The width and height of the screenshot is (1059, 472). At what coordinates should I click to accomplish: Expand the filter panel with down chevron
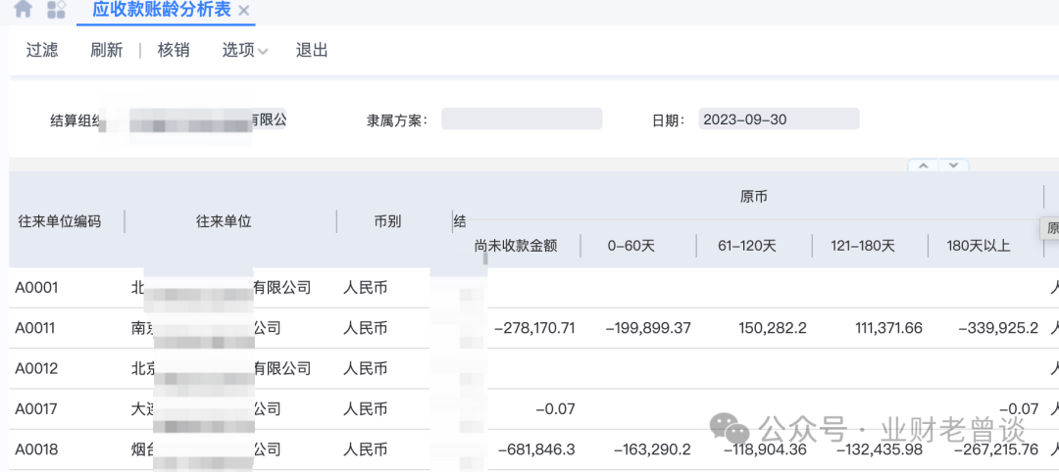click(x=954, y=165)
